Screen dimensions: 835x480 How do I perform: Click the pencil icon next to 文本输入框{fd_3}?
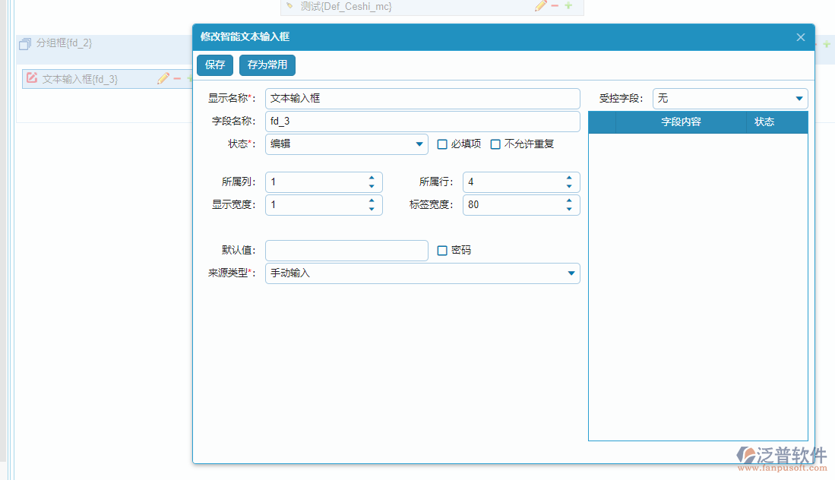click(x=163, y=78)
